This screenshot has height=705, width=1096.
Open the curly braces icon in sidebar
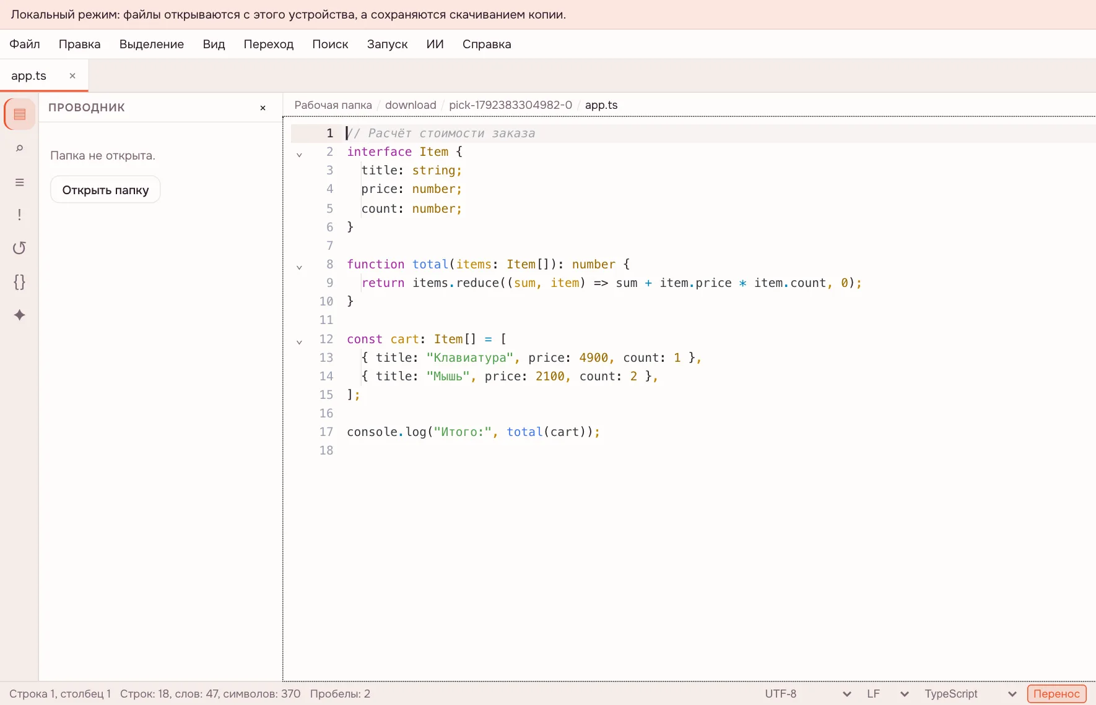coord(20,282)
